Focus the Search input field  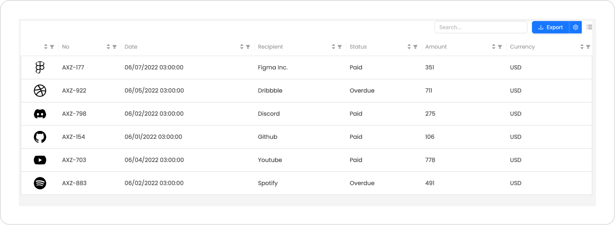click(x=480, y=27)
